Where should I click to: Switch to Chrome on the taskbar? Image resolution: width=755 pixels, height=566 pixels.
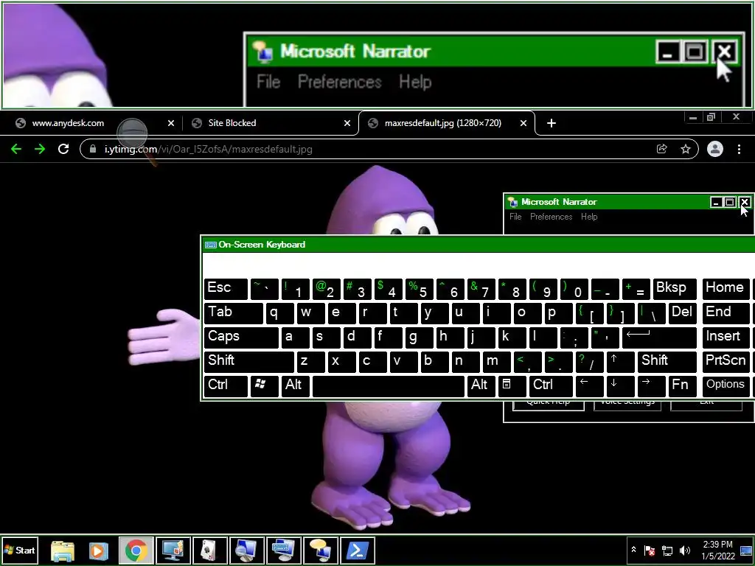click(x=136, y=551)
